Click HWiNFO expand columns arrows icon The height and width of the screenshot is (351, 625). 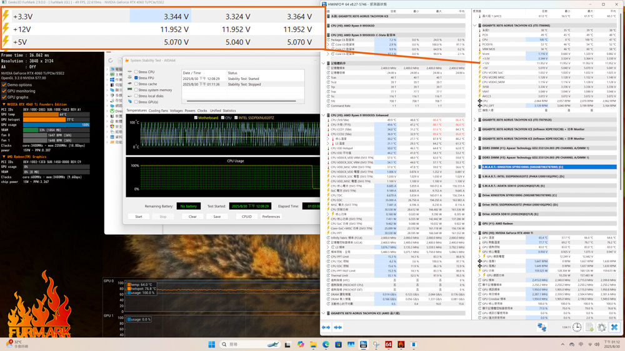pyautogui.click(x=326, y=327)
